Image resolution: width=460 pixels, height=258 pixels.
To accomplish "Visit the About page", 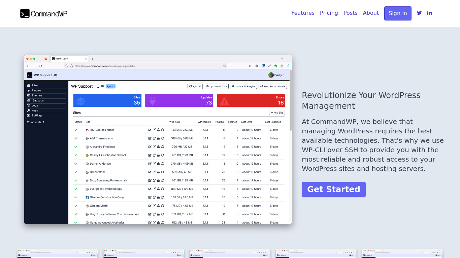I will (x=371, y=13).
